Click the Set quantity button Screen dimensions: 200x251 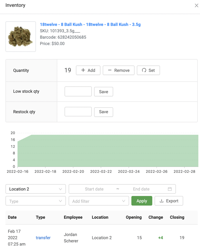(148, 70)
